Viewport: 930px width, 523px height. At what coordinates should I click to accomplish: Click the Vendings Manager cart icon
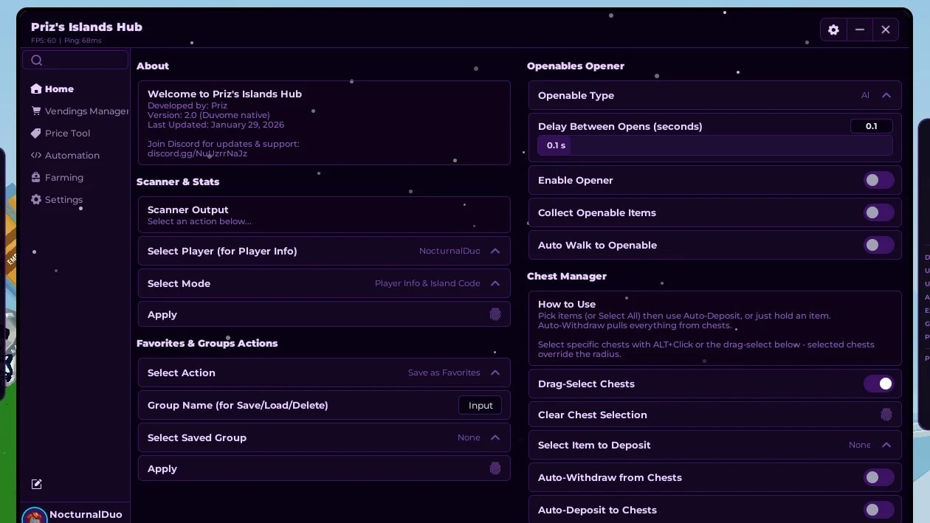(36, 111)
